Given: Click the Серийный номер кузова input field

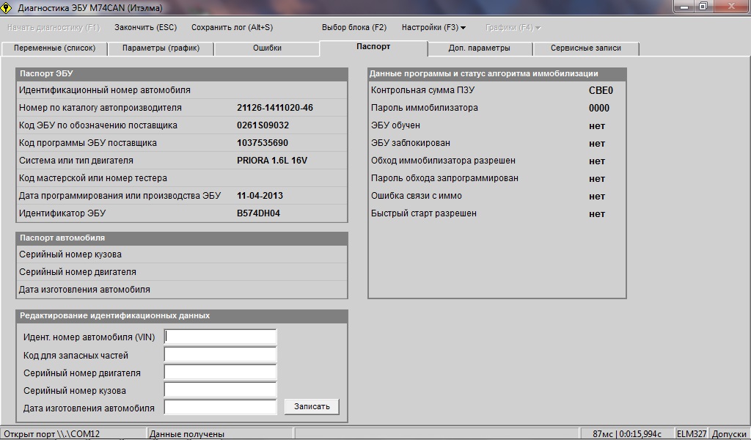Looking at the screenshot, I should (220, 389).
